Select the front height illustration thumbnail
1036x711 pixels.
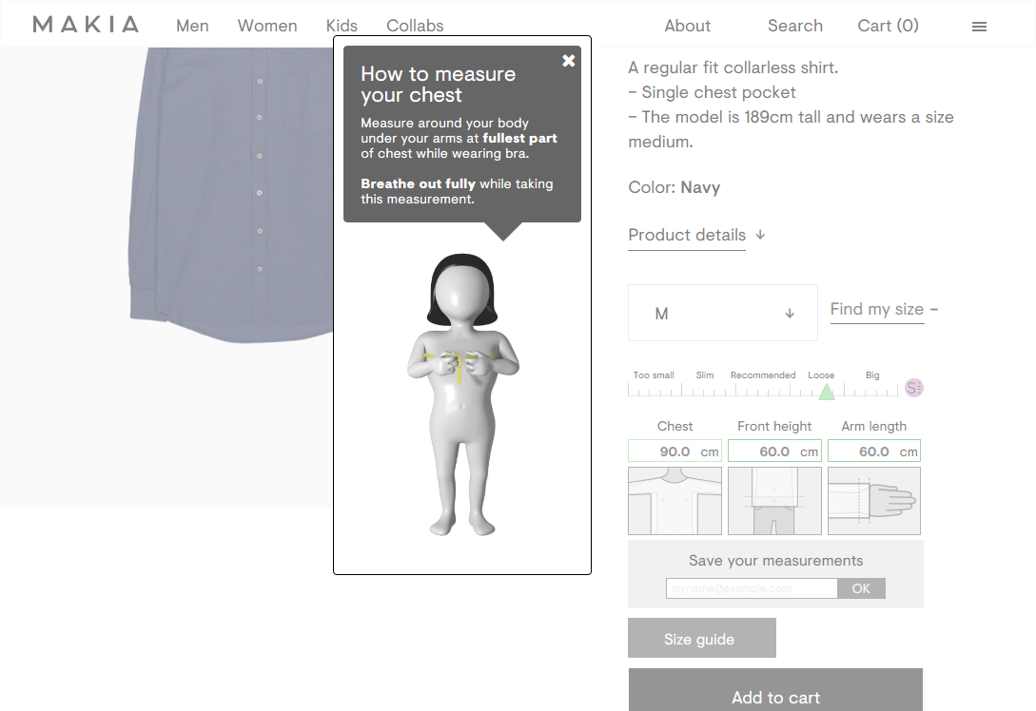(x=774, y=501)
